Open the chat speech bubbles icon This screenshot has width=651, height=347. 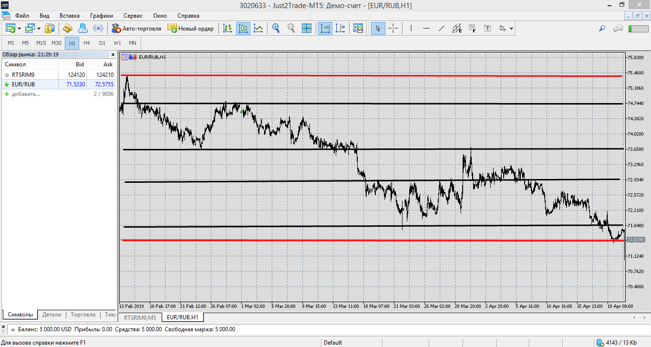pyautogui.click(x=619, y=28)
